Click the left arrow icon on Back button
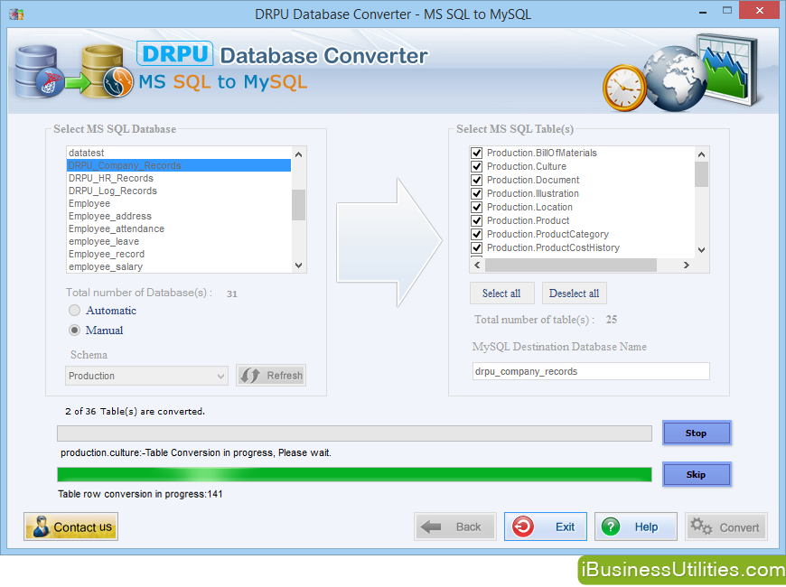Image resolution: width=786 pixels, height=587 pixels. coord(431,526)
